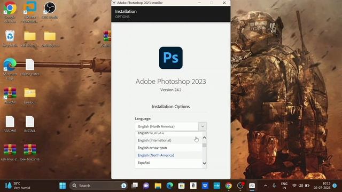Open the Windows Start menu

[63, 186]
